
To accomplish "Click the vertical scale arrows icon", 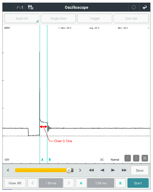I will [x=136, y=158].
